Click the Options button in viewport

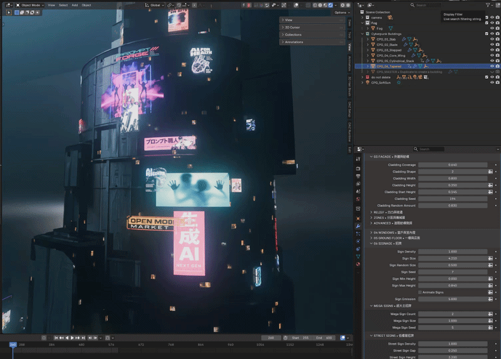(342, 13)
